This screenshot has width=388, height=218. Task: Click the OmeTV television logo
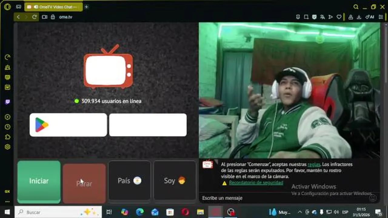[108, 67]
